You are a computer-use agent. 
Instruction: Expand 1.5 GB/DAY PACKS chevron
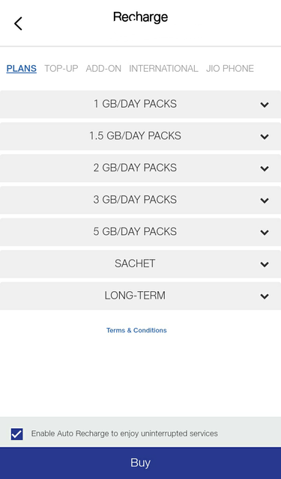[265, 136]
